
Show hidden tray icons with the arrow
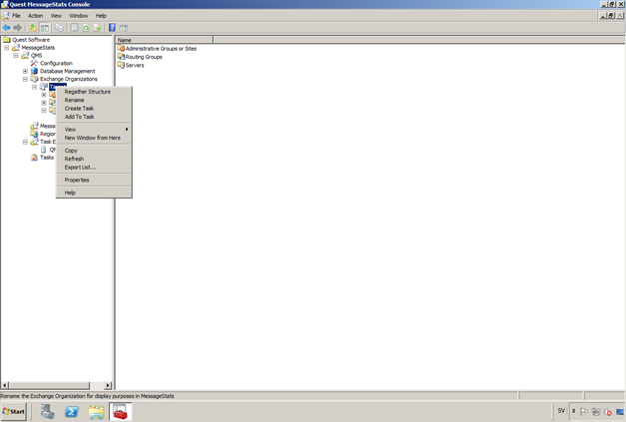574,411
